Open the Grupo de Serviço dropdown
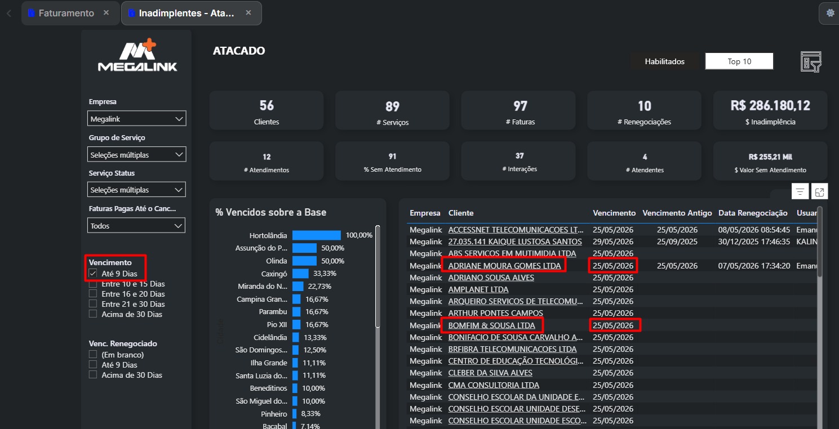This screenshot has height=429, width=839. tap(137, 154)
